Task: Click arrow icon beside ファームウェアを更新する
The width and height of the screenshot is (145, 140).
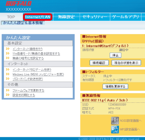Action: pos(7,90)
